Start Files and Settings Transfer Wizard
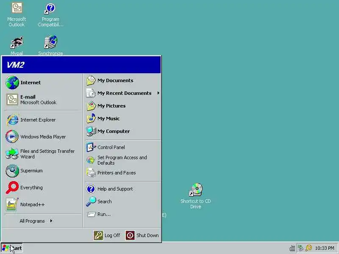Image resolution: width=339 pixels, height=254 pixels. pos(42,154)
